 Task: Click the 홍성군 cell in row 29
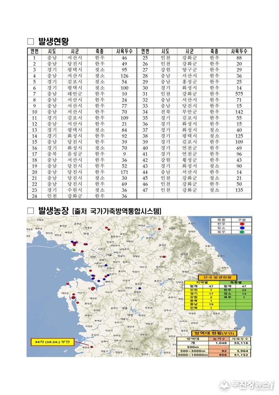coord(190,82)
